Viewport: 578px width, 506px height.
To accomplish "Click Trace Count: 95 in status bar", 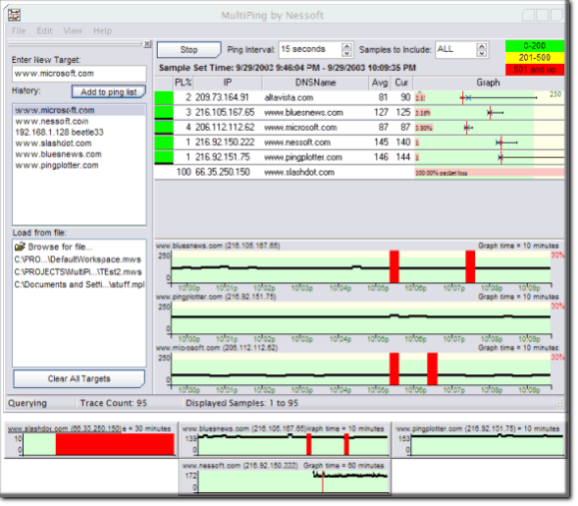I will 113,403.
